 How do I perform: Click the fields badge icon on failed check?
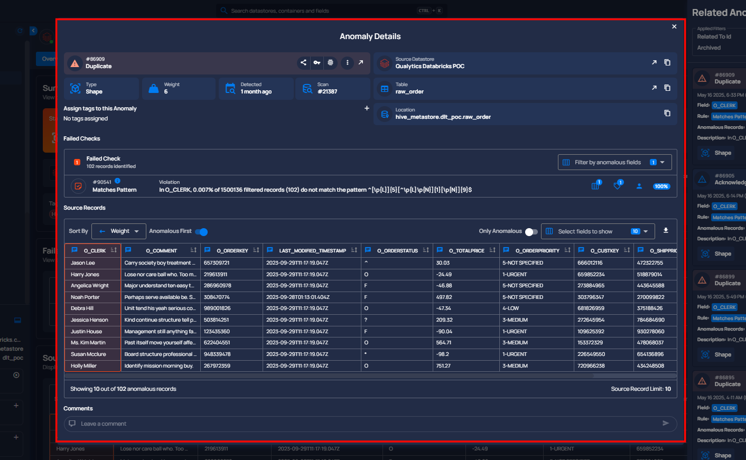tap(596, 185)
